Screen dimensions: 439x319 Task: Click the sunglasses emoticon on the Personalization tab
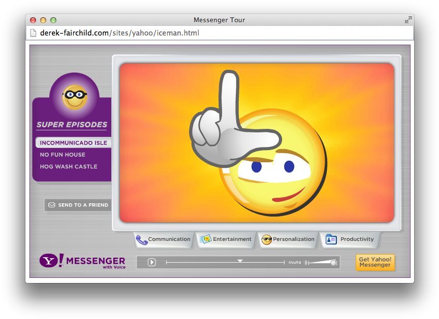tap(266, 239)
